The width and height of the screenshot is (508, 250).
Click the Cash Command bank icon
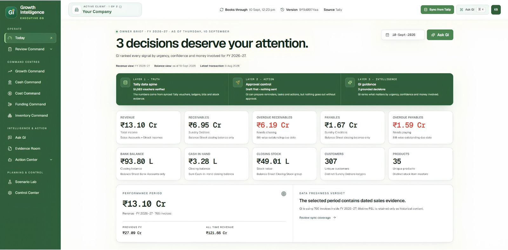tap(10, 82)
